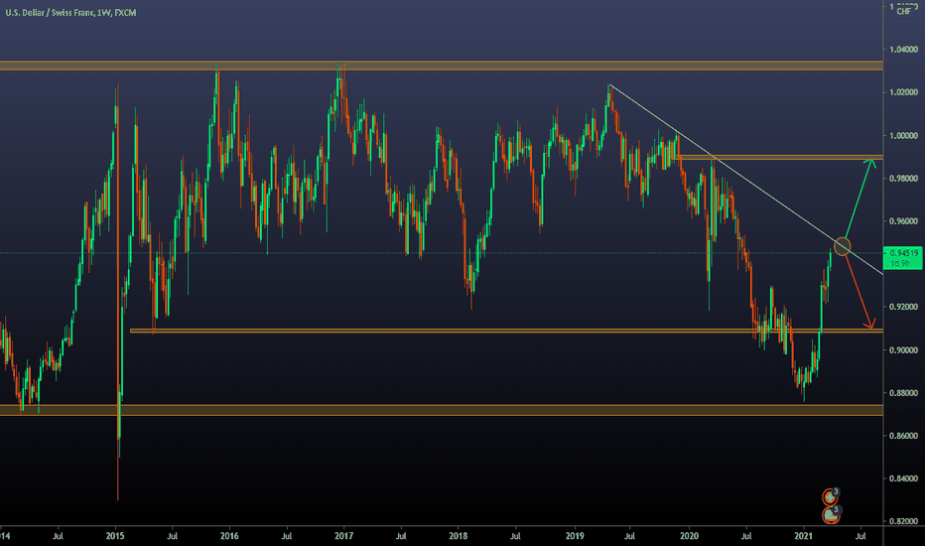Click the 2015 label on time axis
The width and height of the screenshot is (925, 546).
click(115, 536)
